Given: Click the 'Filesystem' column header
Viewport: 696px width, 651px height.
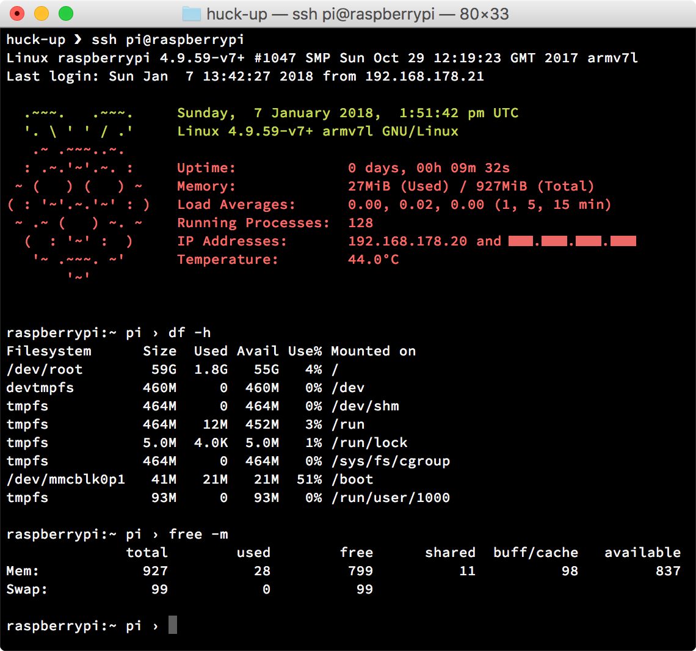Looking at the screenshot, I should pyautogui.click(x=49, y=351).
